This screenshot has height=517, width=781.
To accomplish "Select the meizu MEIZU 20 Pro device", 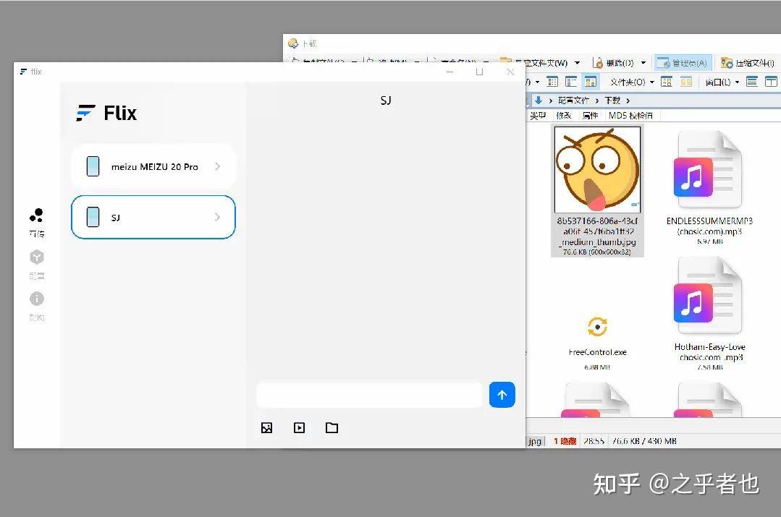I will pyautogui.click(x=153, y=167).
